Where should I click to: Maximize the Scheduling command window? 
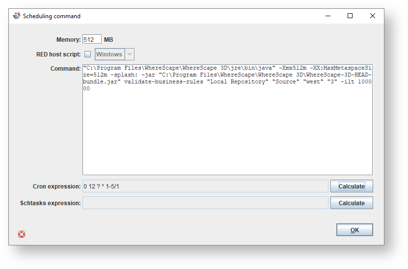click(x=350, y=16)
